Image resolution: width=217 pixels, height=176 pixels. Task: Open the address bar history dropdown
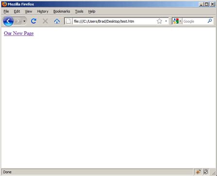[x=166, y=21]
